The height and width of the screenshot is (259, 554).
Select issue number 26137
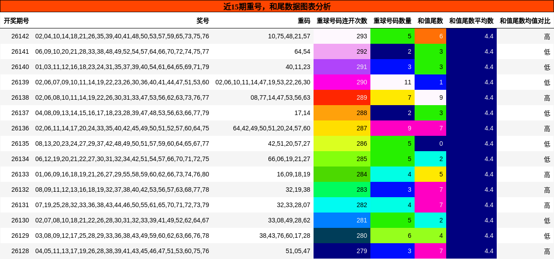pos(20,113)
